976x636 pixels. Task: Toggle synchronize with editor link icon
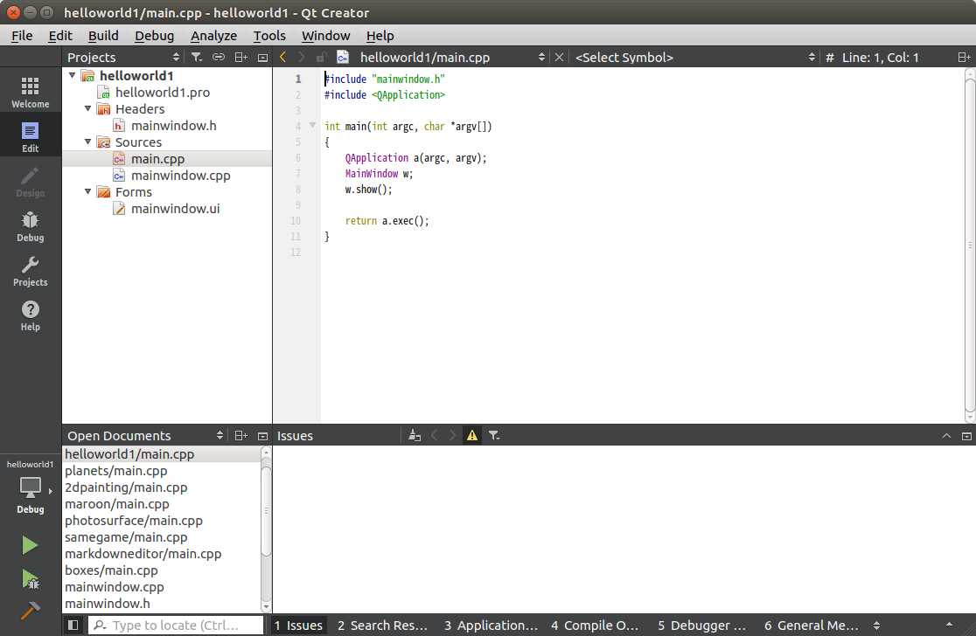[x=219, y=57]
